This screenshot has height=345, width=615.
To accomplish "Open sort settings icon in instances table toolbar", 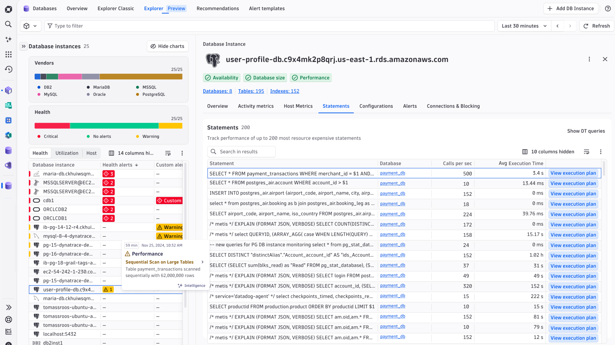I will [x=168, y=153].
